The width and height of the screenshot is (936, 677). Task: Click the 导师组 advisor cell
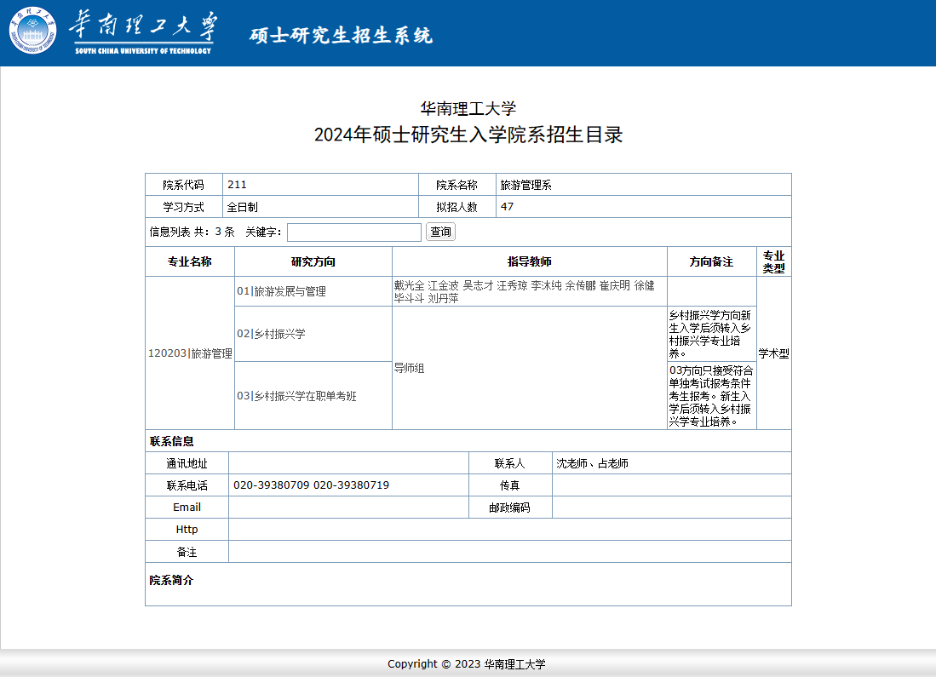(x=530, y=369)
